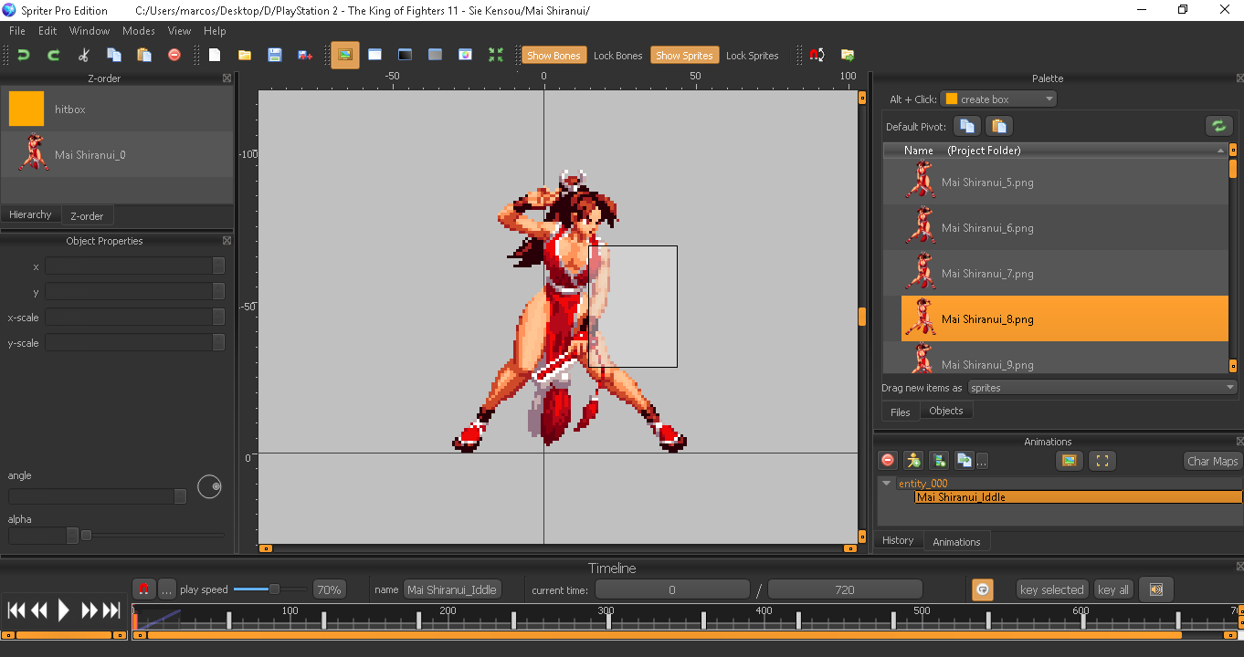Viewport: 1244px width, 657px height.
Task: Toggle the highlighted picture view mode button
Action: coord(345,55)
